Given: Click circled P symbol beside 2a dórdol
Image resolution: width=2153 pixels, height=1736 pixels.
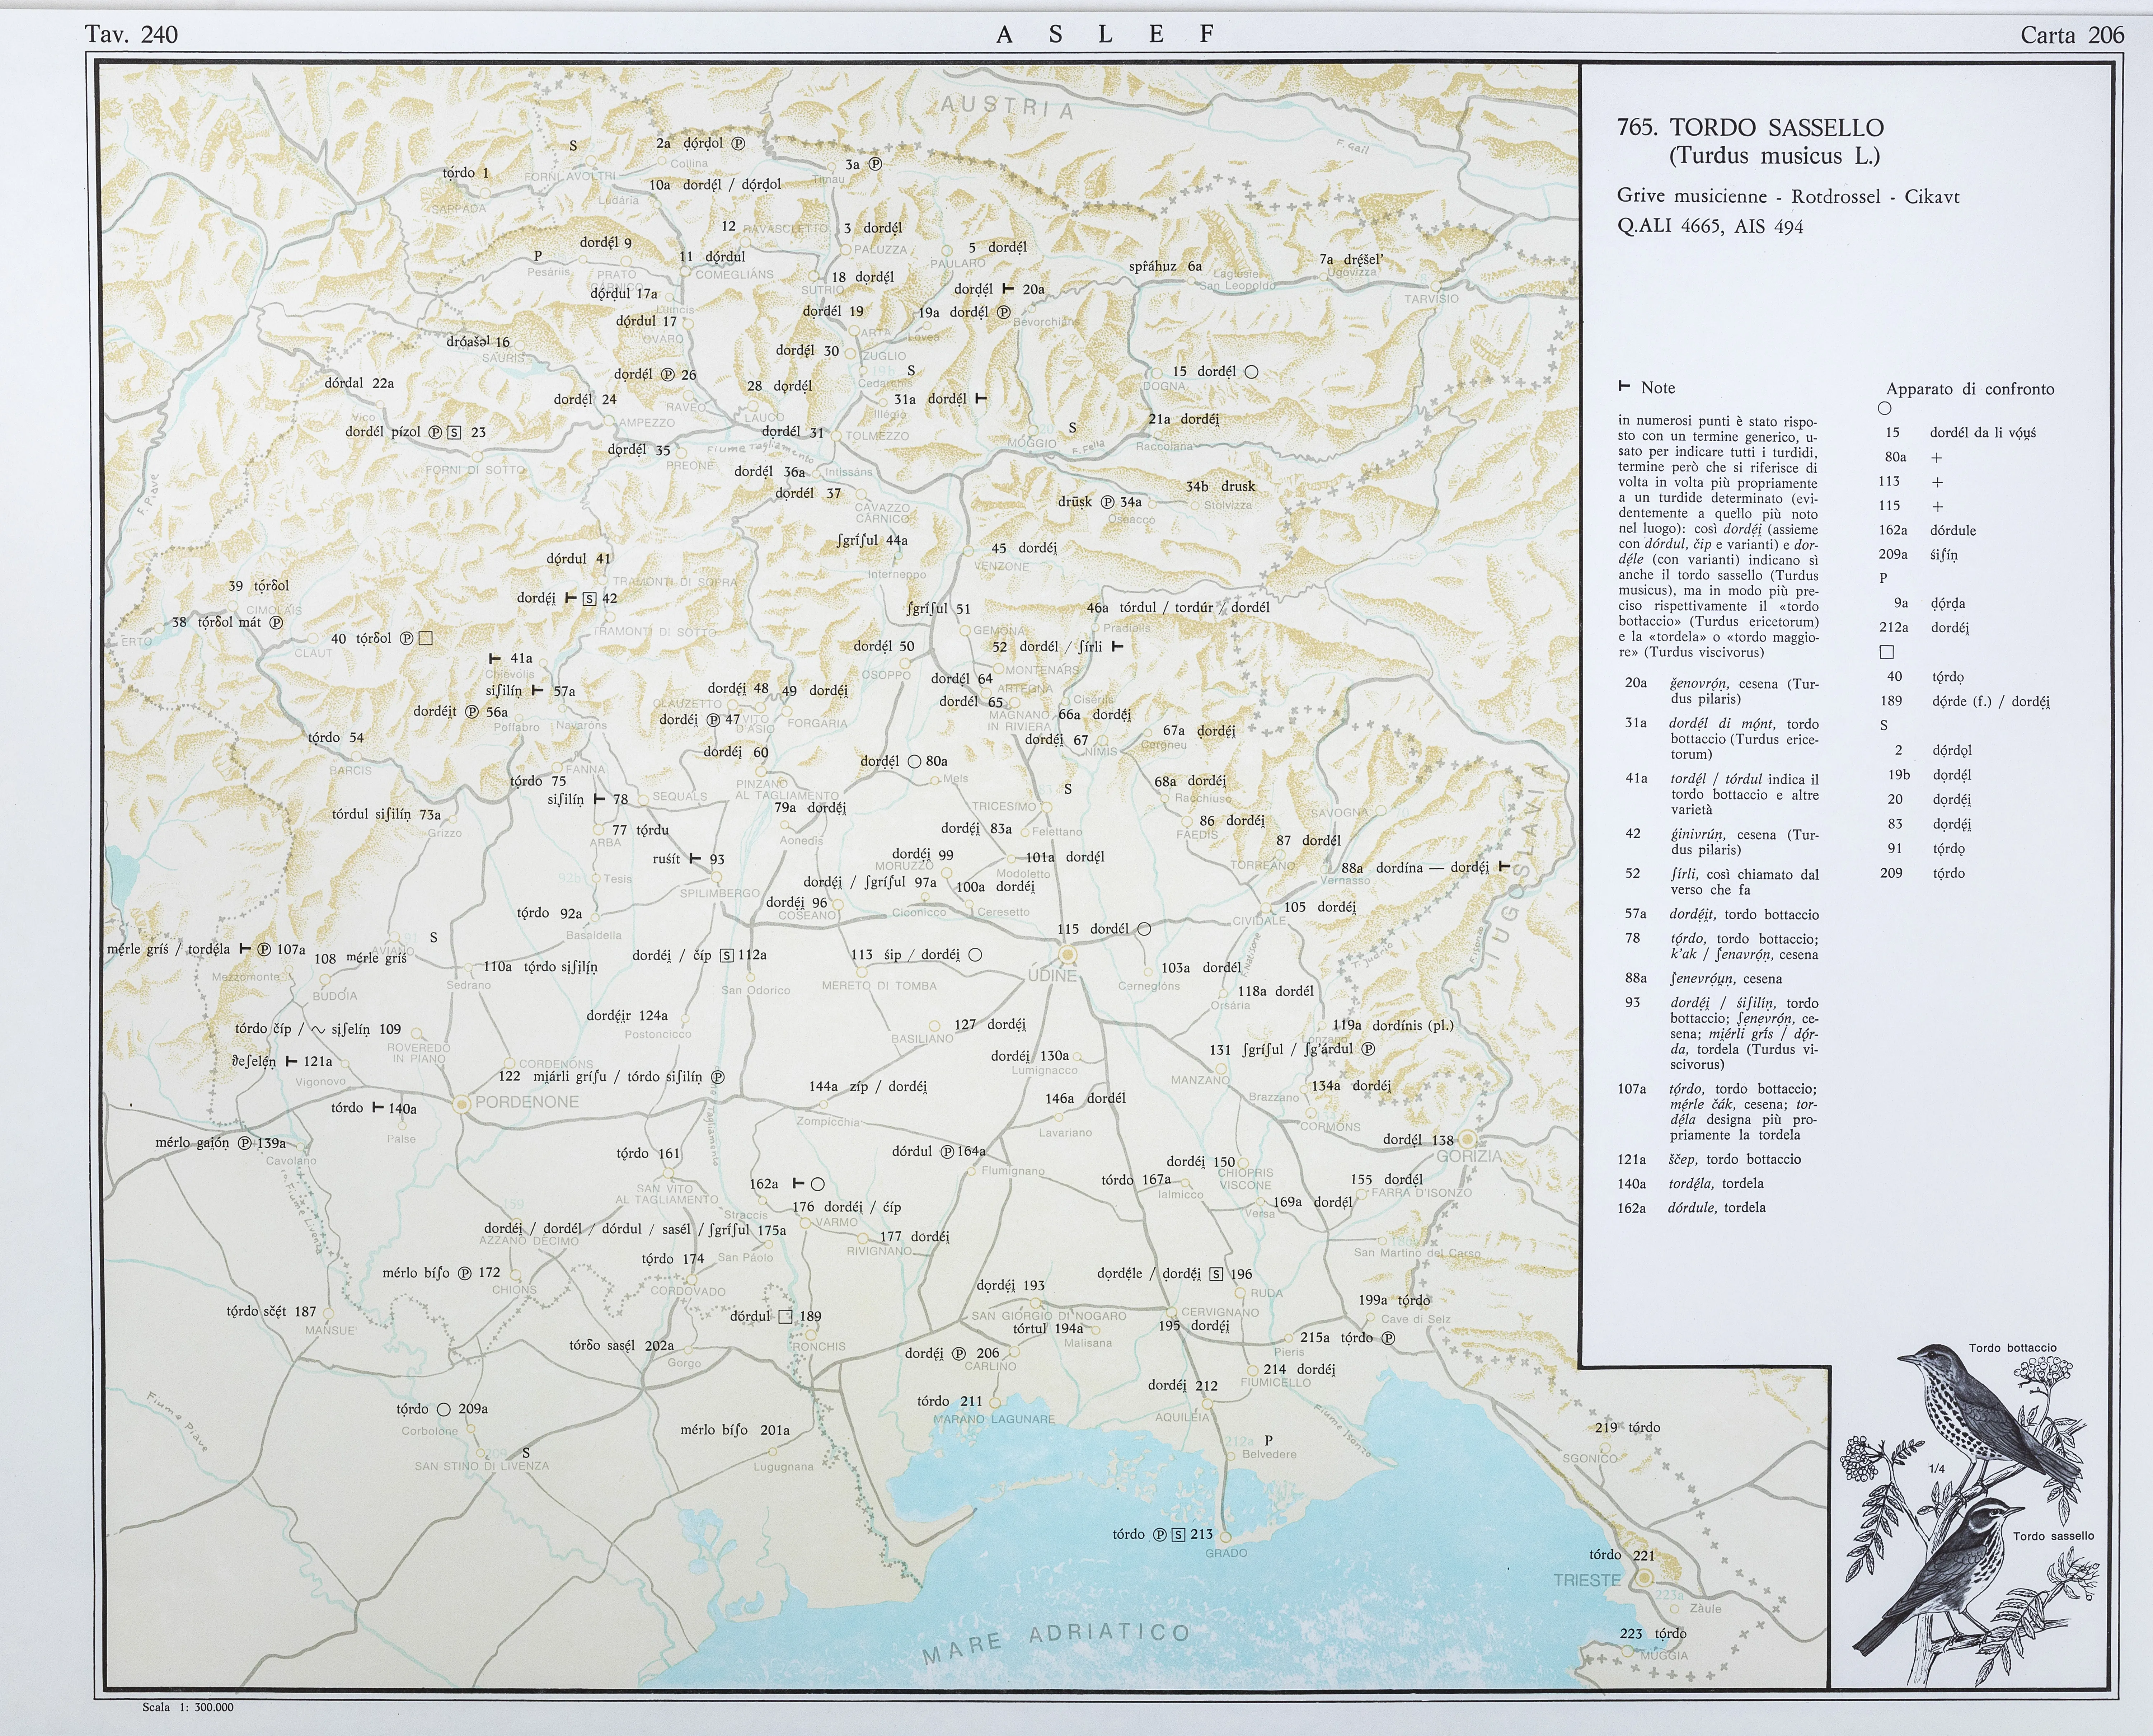Looking at the screenshot, I should tap(739, 143).
